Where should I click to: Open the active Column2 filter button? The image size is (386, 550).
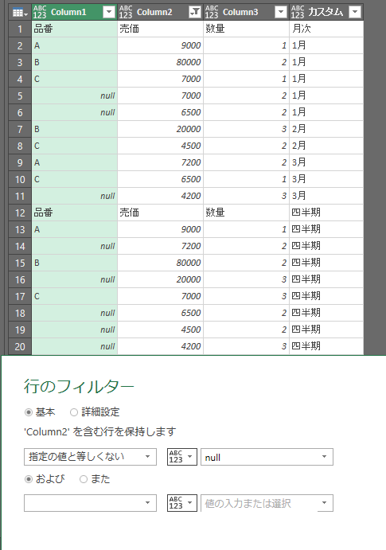[195, 12]
